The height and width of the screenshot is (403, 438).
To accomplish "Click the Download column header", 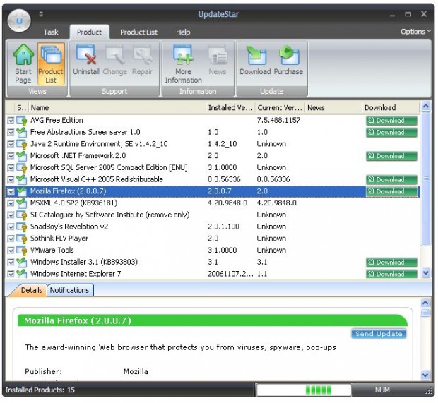I will click(x=391, y=107).
